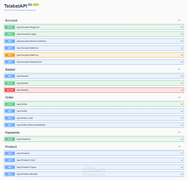Expand the EmailExist endpoint chevron
188x180 pixels.
(182, 62)
